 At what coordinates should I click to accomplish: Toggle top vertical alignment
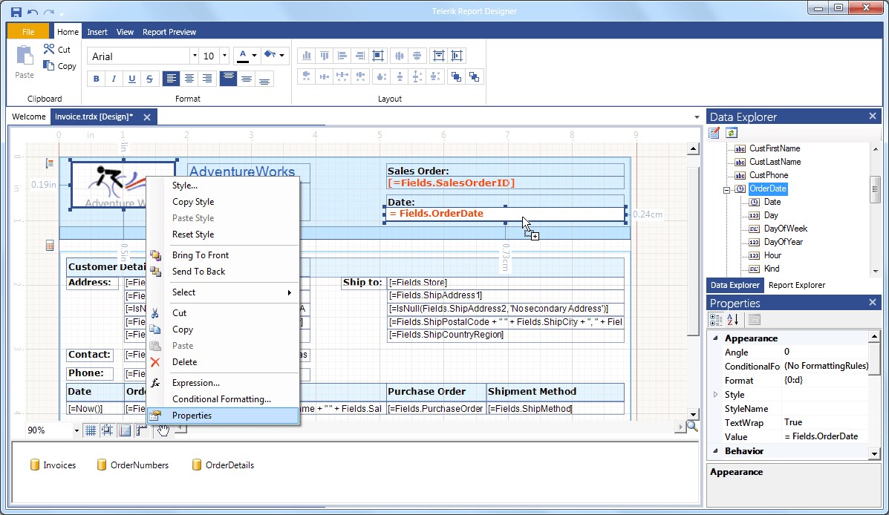(x=228, y=79)
